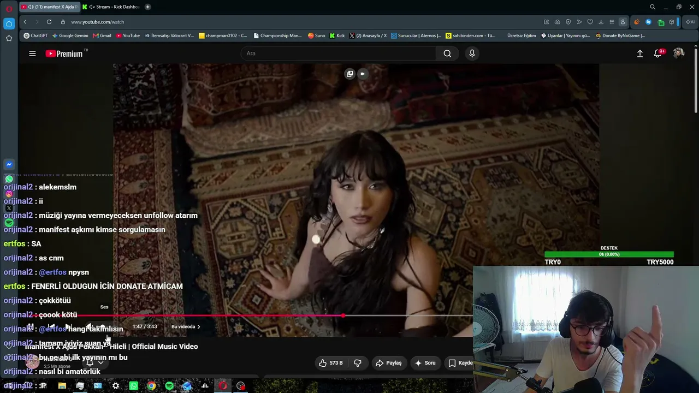Open the Opera AI assistant button

click(x=690, y=22)
